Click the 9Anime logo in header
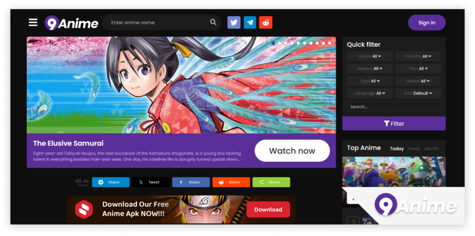The height and width of the screenshot is (236, 475). (x=71, y=23)
